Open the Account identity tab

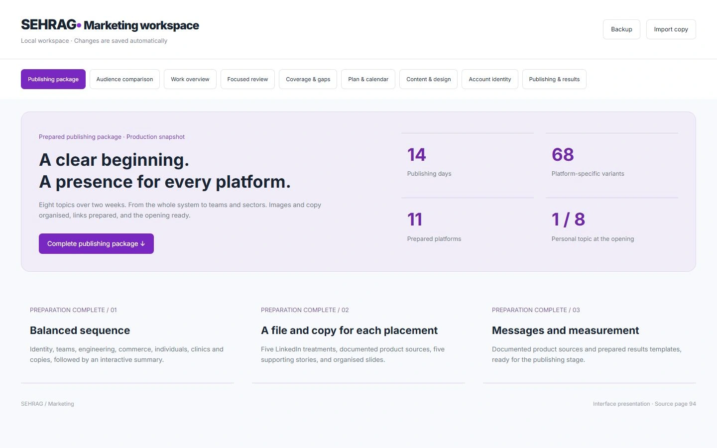click(490, 79)
